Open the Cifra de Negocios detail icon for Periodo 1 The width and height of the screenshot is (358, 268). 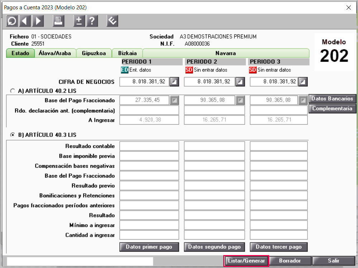coord(174,82)
